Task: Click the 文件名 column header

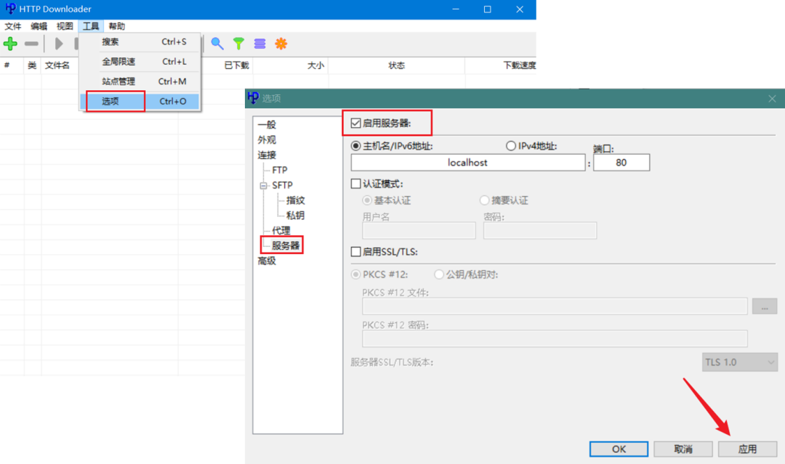Action: (59, 65)
